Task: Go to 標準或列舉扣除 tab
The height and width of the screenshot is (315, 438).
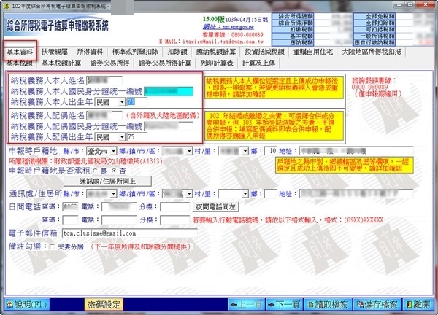Action: (x=135, y=52)
